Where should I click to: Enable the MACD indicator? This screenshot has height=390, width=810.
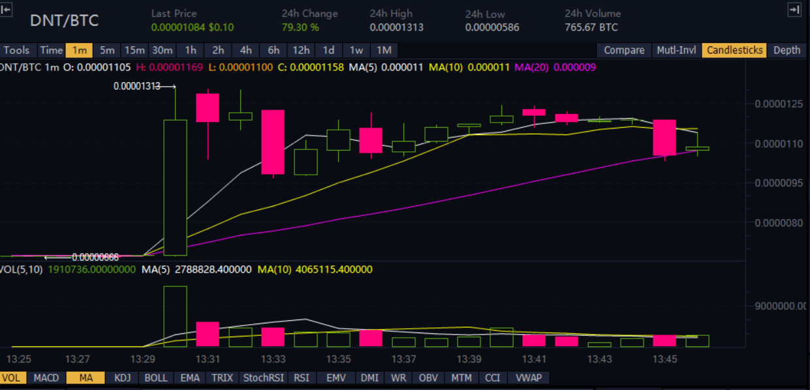point(46,378)
